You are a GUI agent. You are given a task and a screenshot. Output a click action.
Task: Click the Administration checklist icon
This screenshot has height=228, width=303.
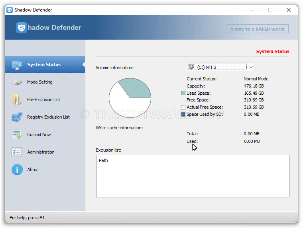tap(17, 152)
